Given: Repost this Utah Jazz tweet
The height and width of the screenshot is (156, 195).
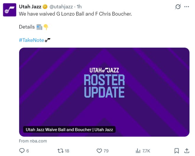Looking at the screenshot, I should 60,151.
